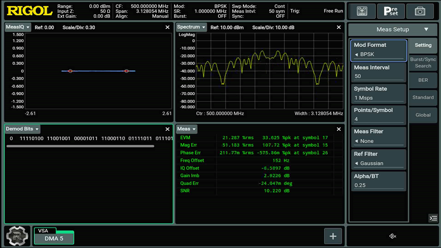Click the Ctr : 500.000000 MHz label
The height and width of the screenshot is (248, 441).
pos(220,113)
